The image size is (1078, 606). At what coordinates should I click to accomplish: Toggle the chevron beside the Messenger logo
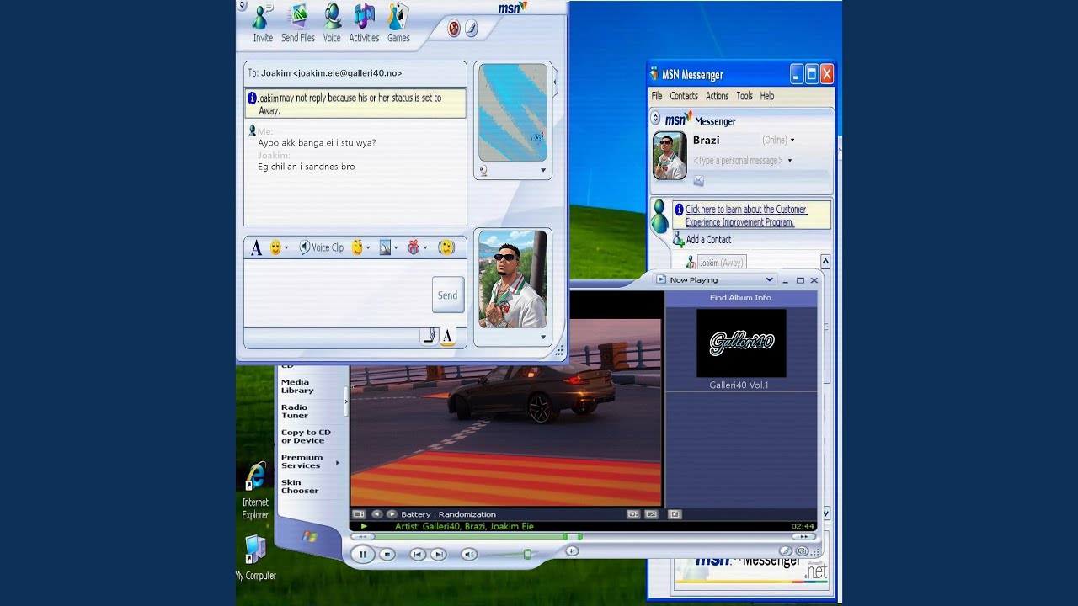[655, 119]
